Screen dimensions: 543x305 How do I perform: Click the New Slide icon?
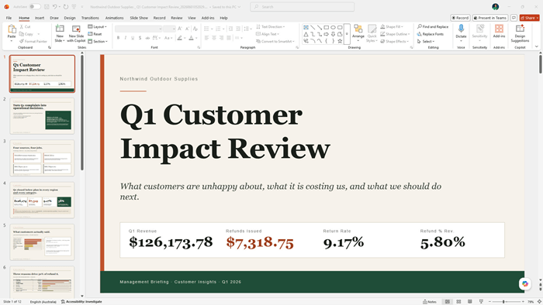tap(60, 29)
